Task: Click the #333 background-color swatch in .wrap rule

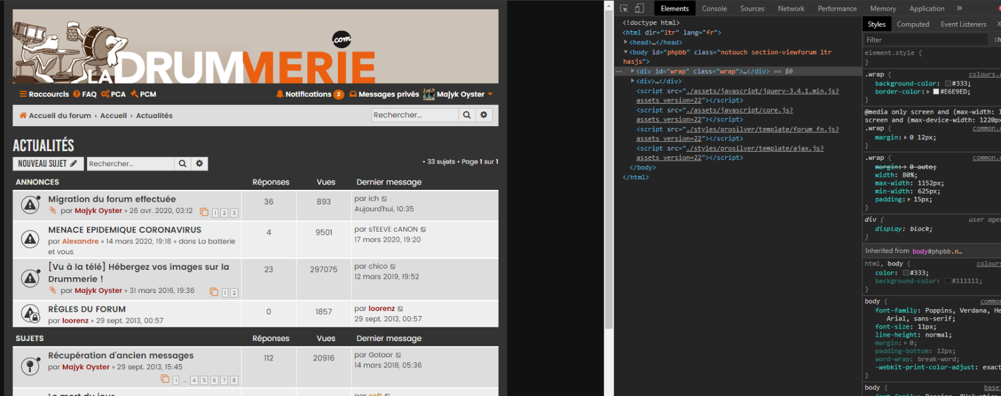Action: 948,84
